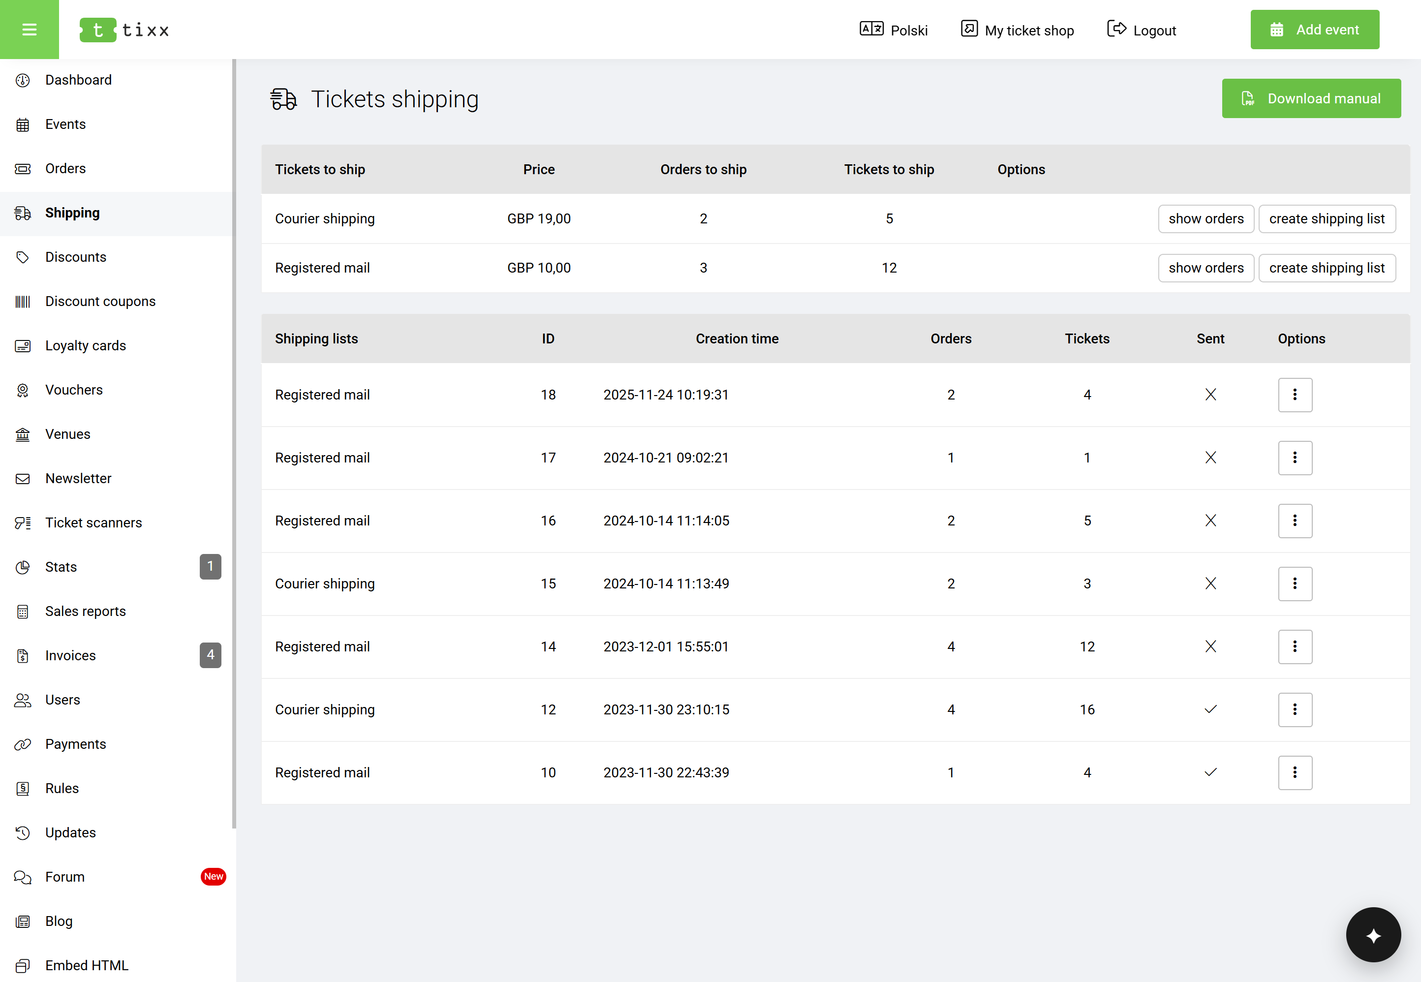Image resolution: width=1421 pixels, height=982 pixels.
Task: Go to Events section
Action: [x=65, y=124]
